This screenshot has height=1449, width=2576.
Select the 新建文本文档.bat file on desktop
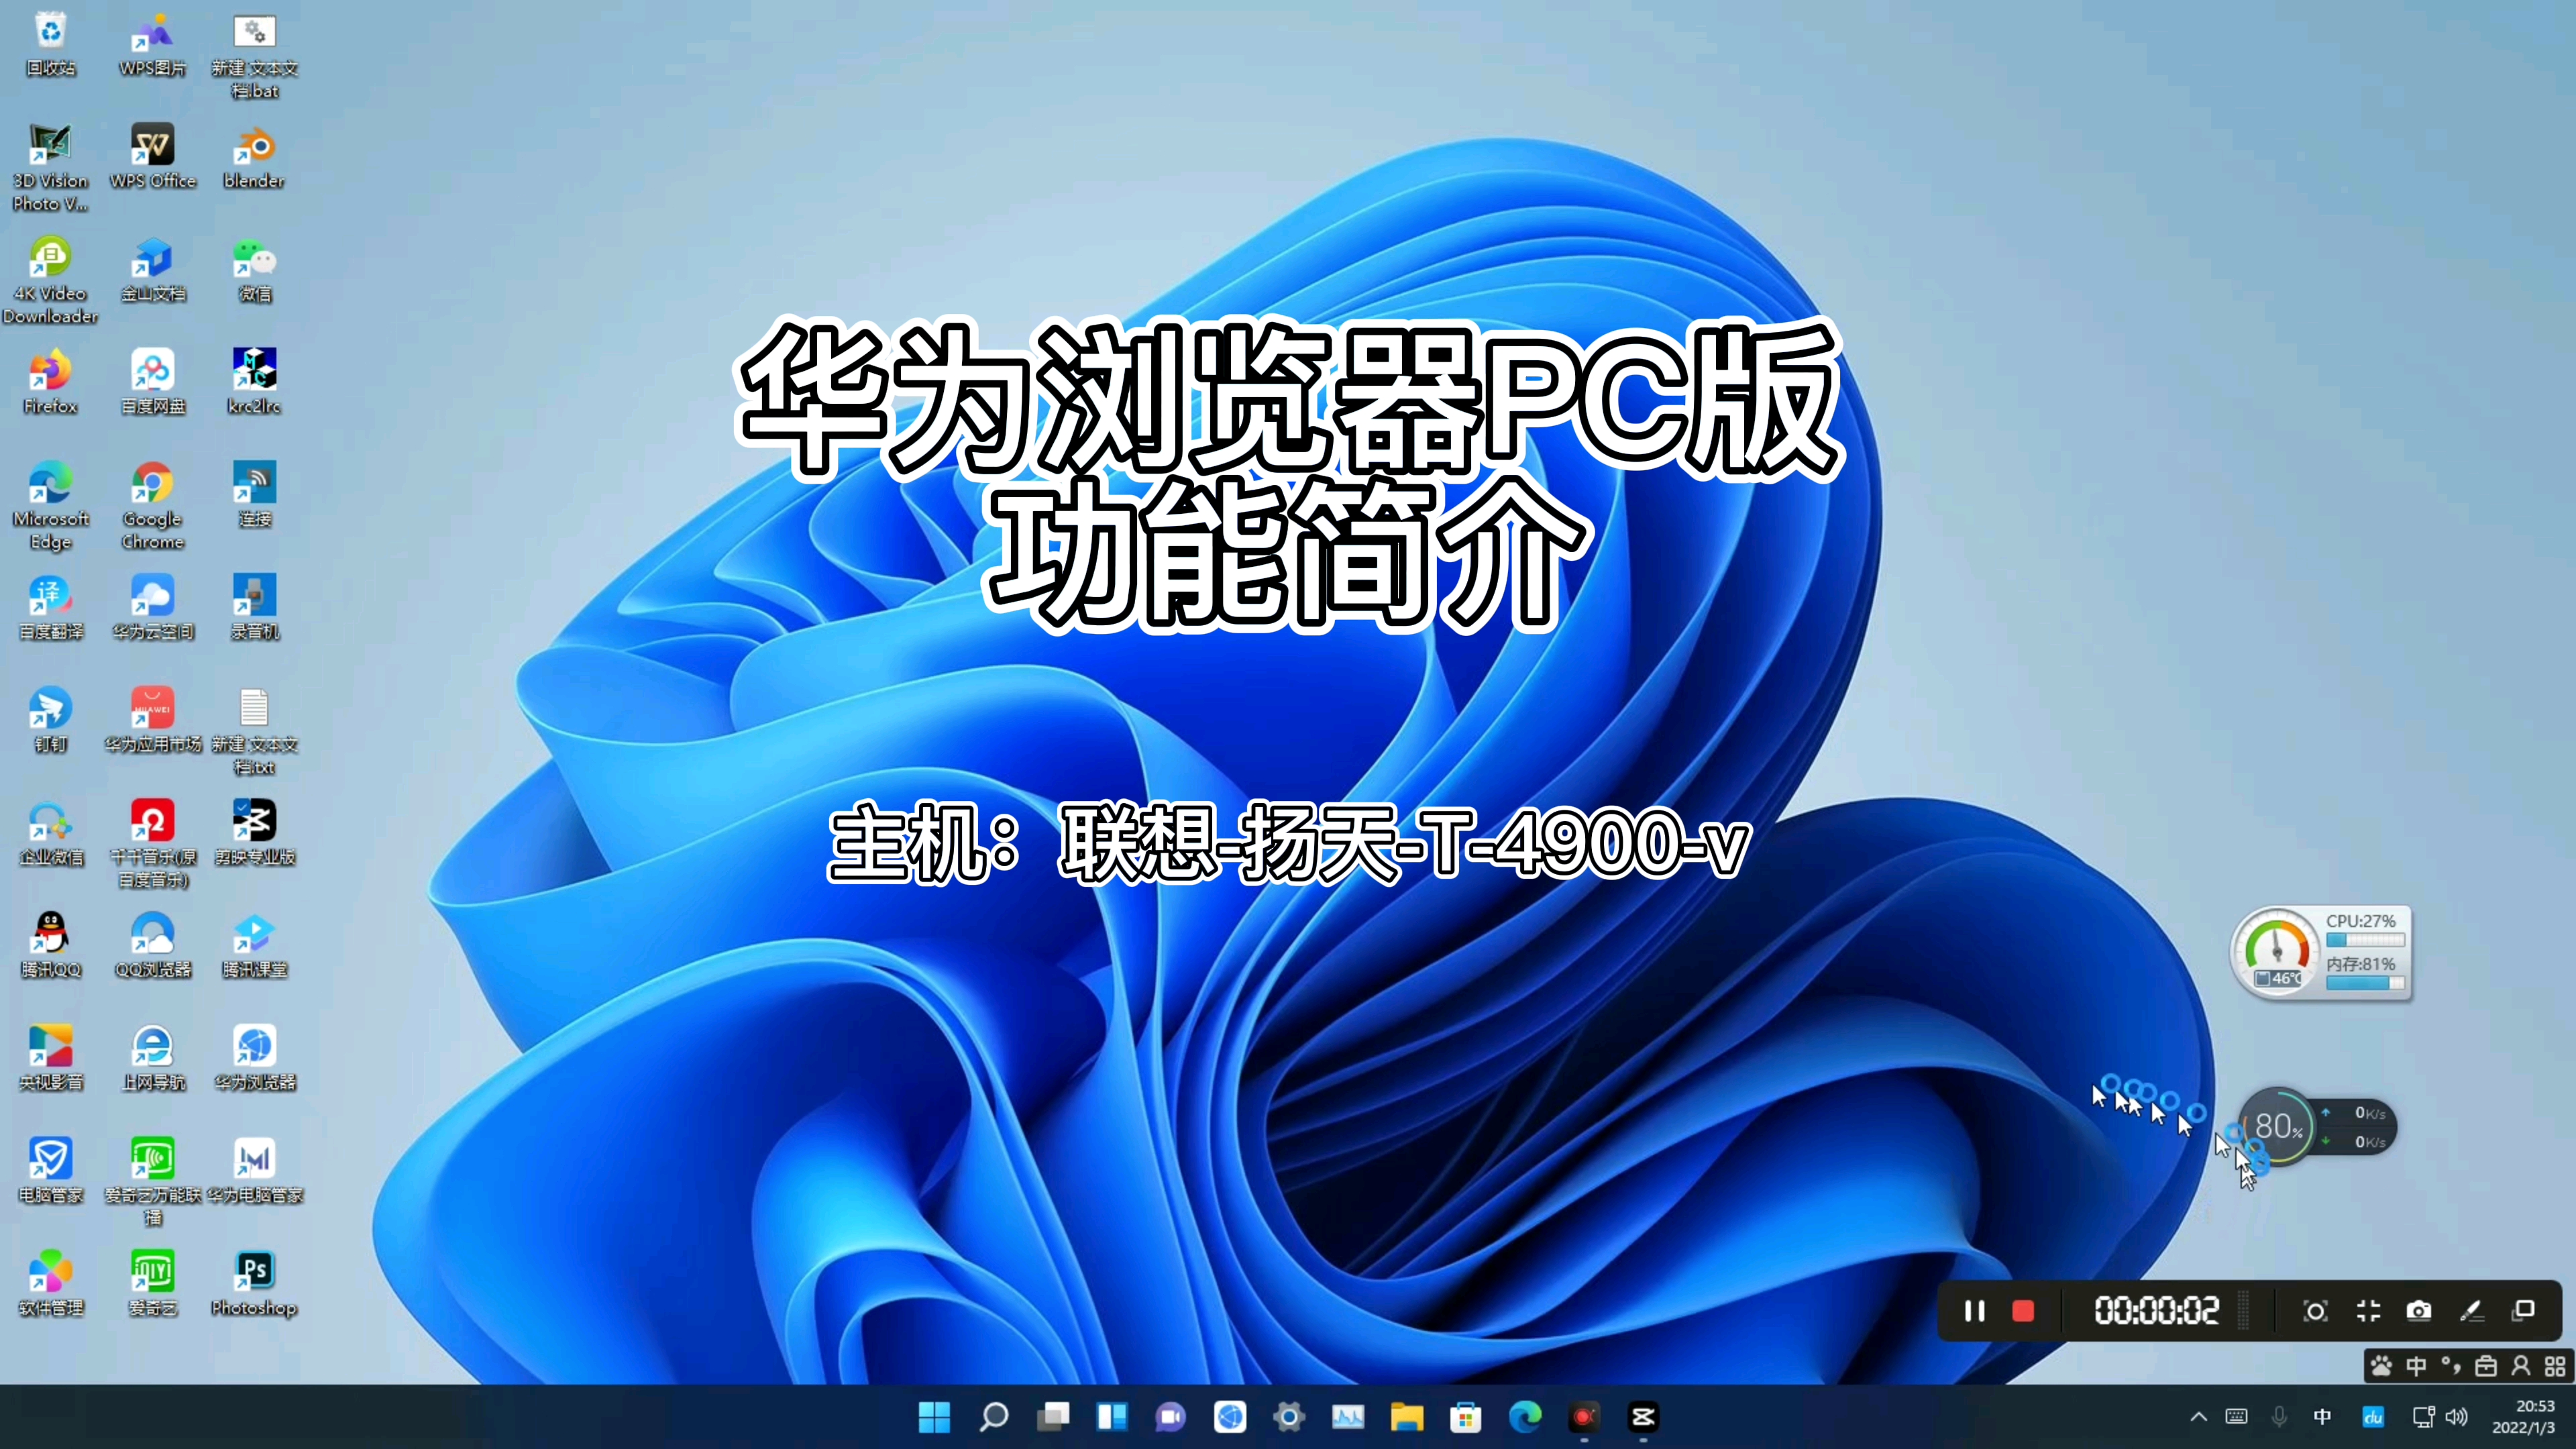click(254, 55)
